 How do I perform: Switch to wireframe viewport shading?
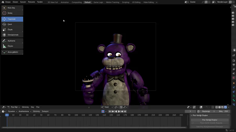[x=216, y=107]
